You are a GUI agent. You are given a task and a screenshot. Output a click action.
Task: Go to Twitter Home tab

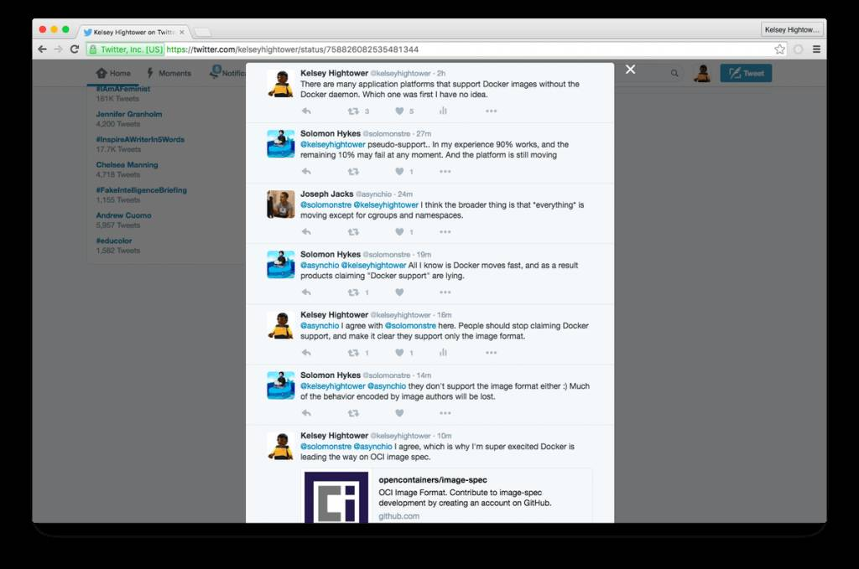[113, 73]
